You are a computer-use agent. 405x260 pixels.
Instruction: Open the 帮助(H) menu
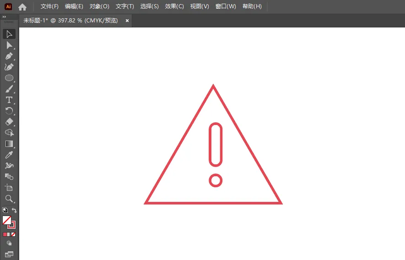(x=252, y=6)
